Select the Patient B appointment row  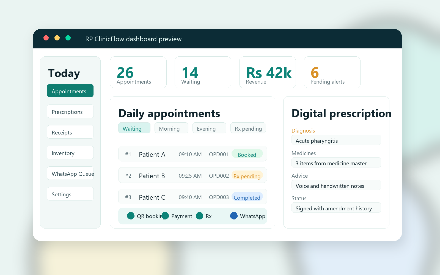(x=193, y=175)
